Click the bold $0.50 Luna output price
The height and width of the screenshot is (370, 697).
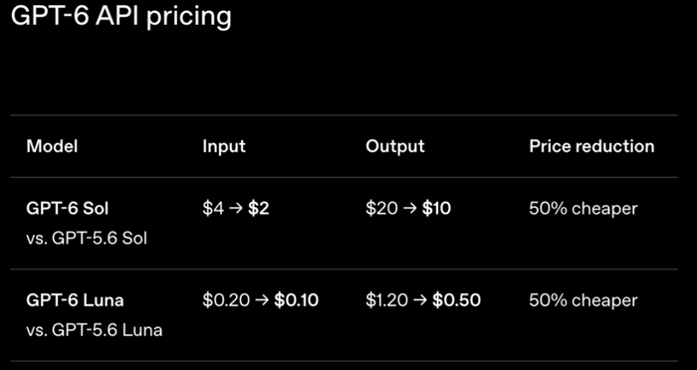click(x=456, y=300)
